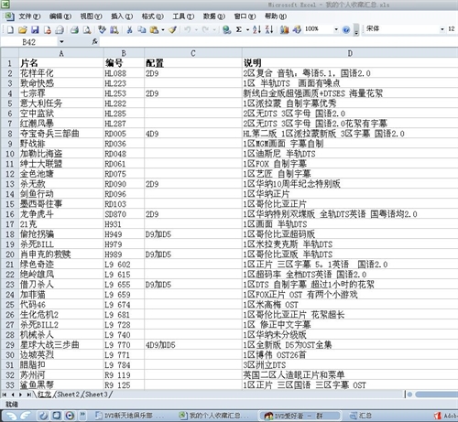Click the horizontal scrollbar at bottom
Screen dimensions: 458x422
pyautogui.click(x=436, y=395)
